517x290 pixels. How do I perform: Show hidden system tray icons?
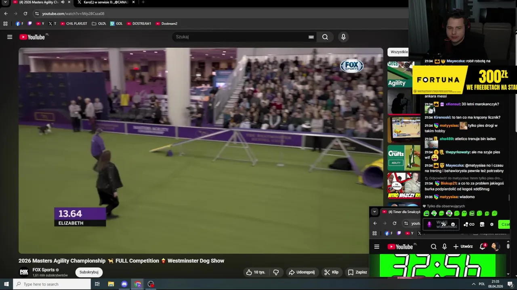473,284
